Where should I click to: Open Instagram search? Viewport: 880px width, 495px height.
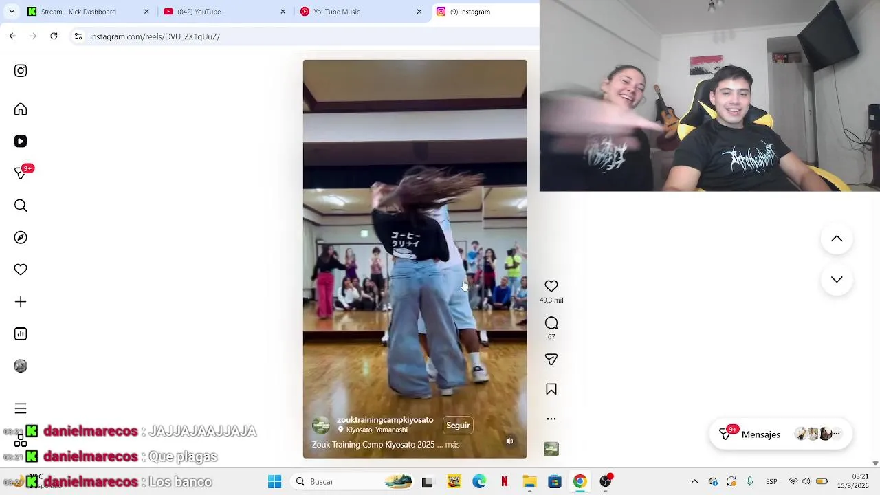point(21,206)
